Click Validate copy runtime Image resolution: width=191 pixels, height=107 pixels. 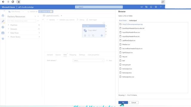click(x=66, y=20)
